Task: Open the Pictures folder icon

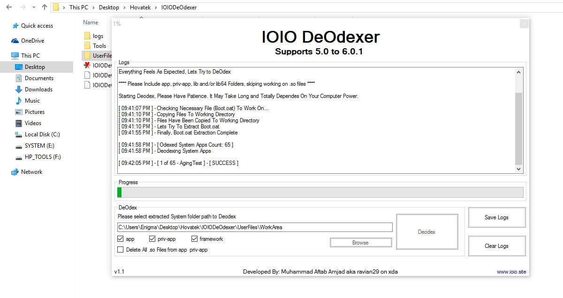Action: 19,112
